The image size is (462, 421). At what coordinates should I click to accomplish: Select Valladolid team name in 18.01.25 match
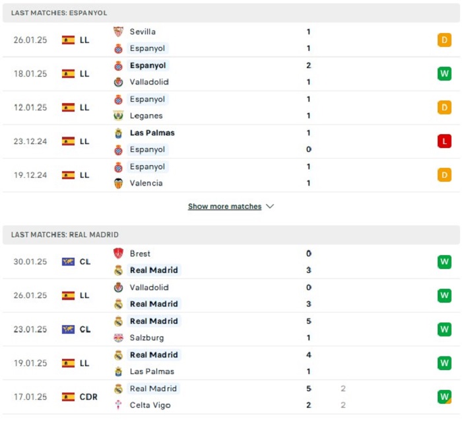click(x=149, y=82)
